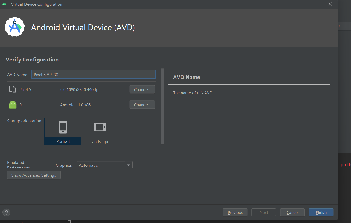Click the 'Graphics:' label
Viewport: 351px width, 223px height.
(64, 165)
